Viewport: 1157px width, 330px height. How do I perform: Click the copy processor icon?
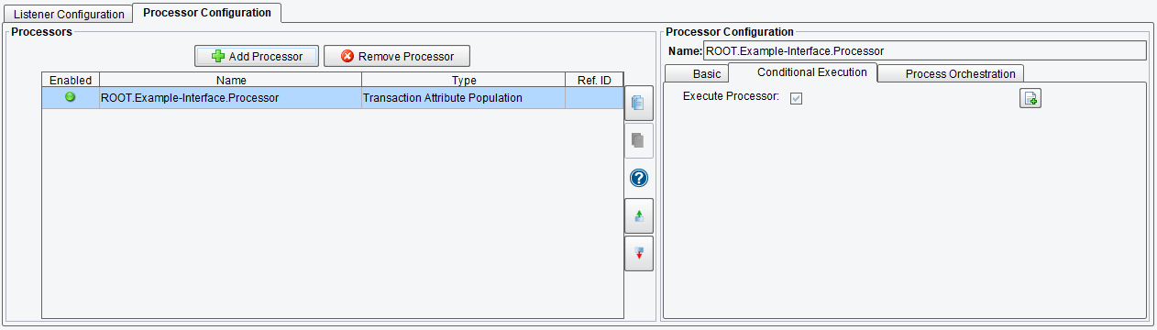638,104
